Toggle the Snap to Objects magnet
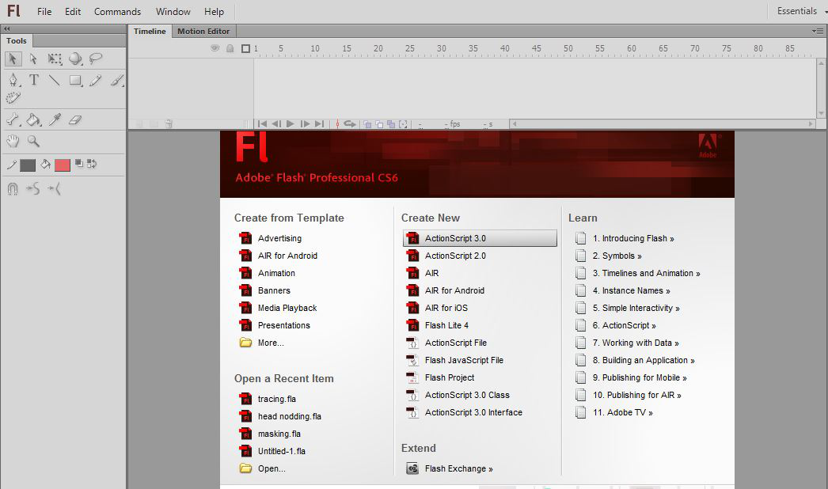Image resolution: width=828 pixels, height=489 pixels. coord(13,188)
